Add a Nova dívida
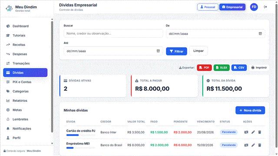The height and width of the screenshot is (156, 278). (250, 110)
